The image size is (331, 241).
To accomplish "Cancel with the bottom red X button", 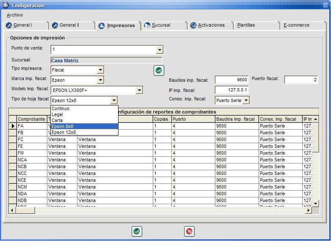I will point(189,231).
